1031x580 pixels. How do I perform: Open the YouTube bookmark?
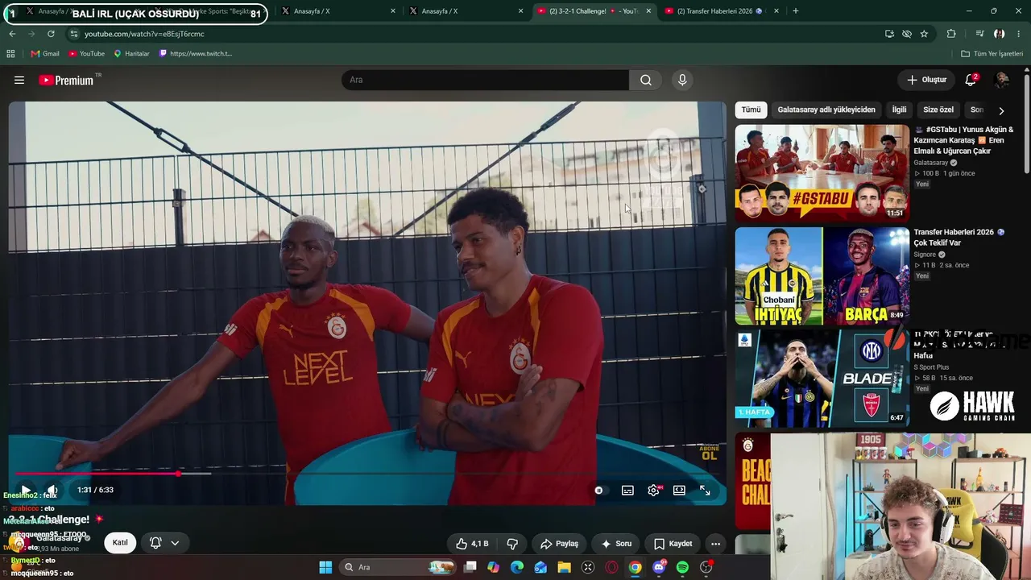tap(86, 54)
